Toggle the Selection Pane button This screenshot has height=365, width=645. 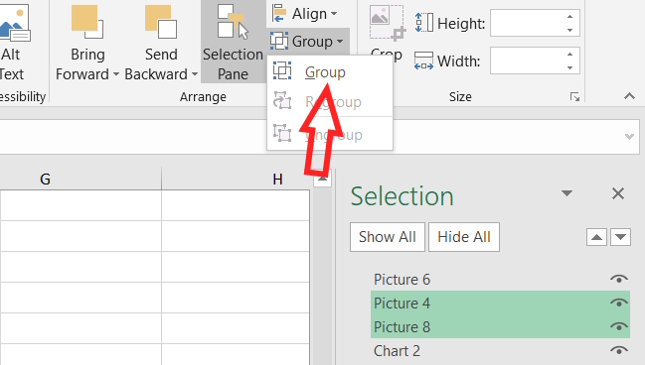233,41
